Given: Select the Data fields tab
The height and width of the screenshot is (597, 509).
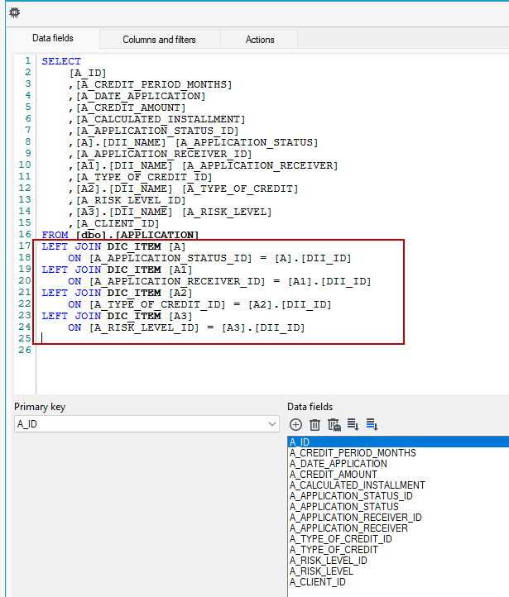Looking at the screenshot, I should click(53, 38).
